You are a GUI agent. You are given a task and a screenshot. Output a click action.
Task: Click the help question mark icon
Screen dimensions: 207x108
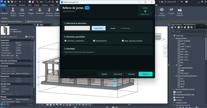click(186, 2)
